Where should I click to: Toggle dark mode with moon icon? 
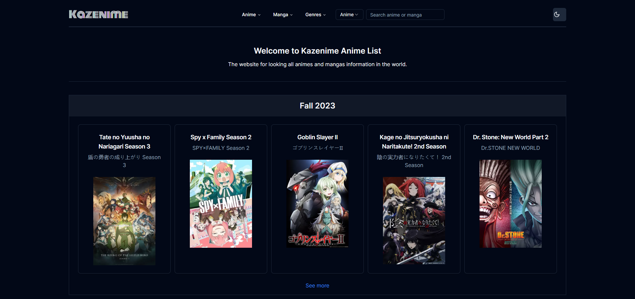[x=559, y=15]
